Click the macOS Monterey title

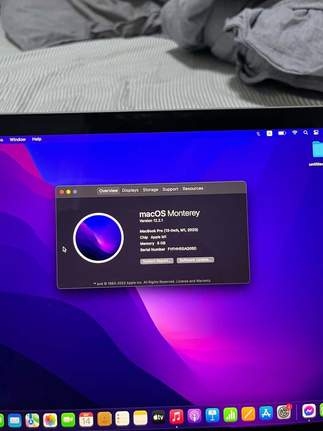(169, 213)
